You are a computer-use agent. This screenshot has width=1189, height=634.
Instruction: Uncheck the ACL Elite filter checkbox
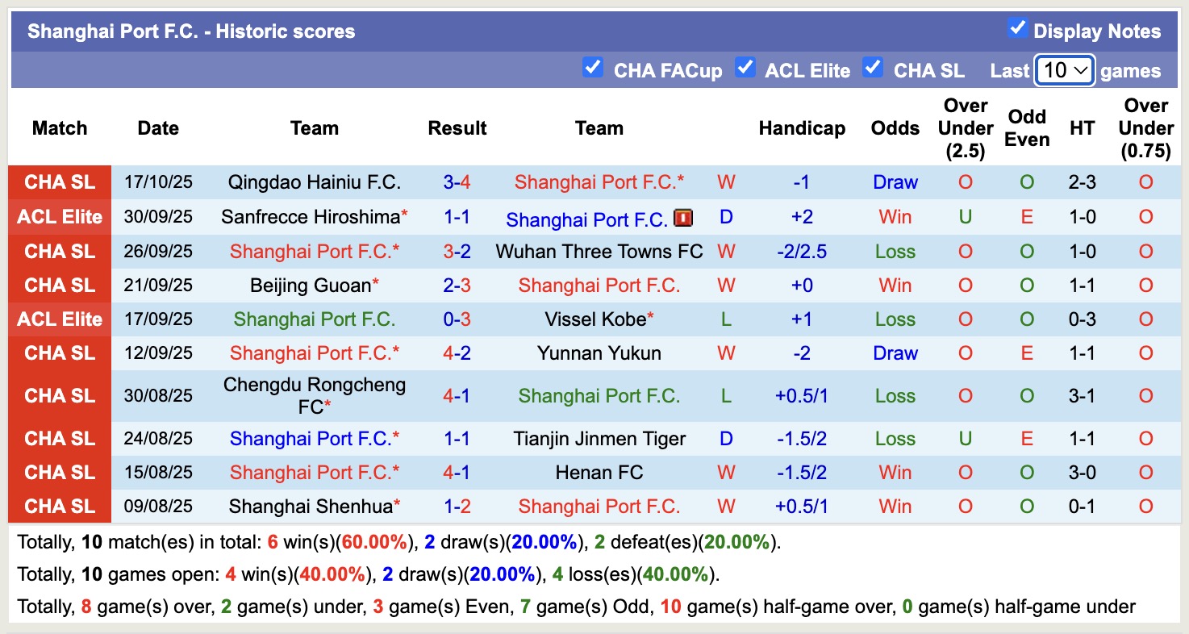[x=745, y=69]
